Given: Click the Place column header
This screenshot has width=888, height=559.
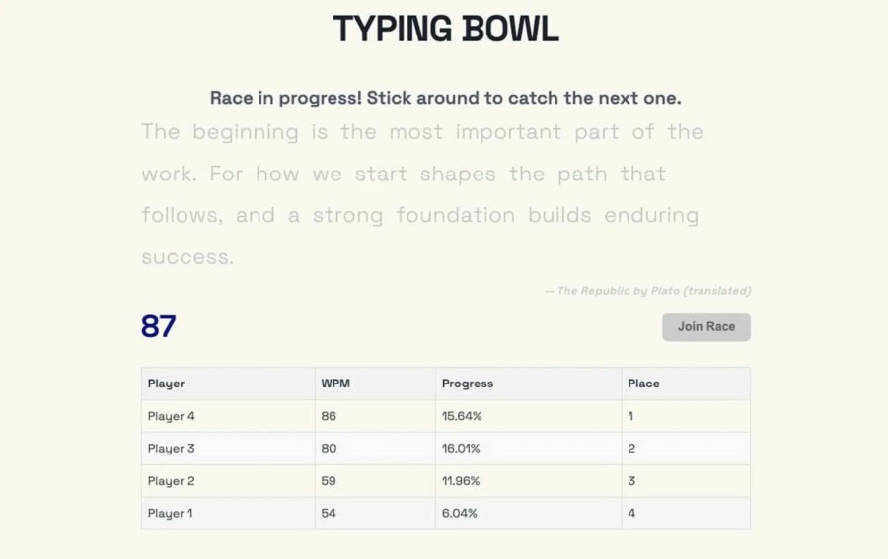Looking at the screenshot, I should coord(643,384).
